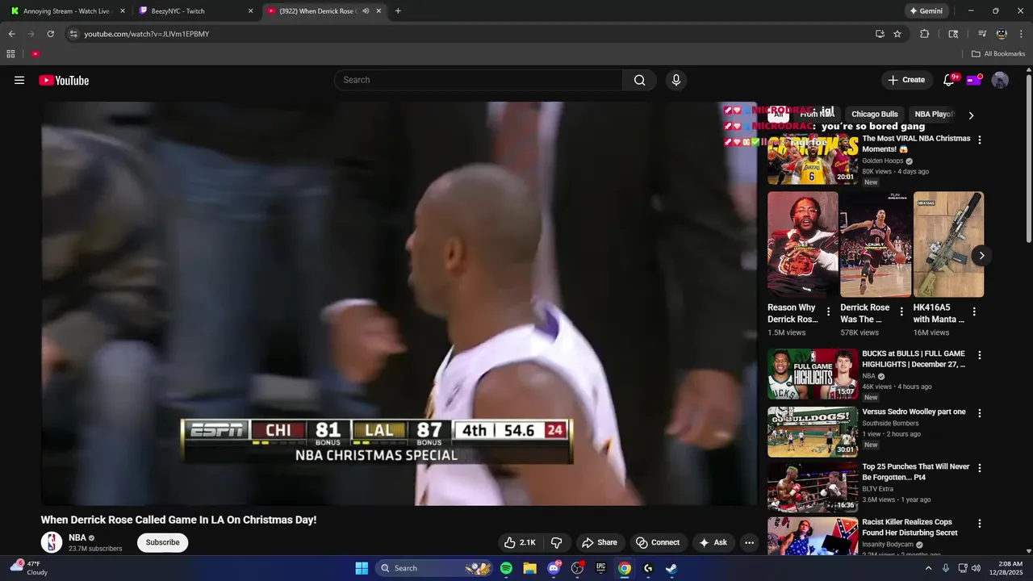Click install app icon in address bar
This screenshot has height=581, width=1033.
880,34
